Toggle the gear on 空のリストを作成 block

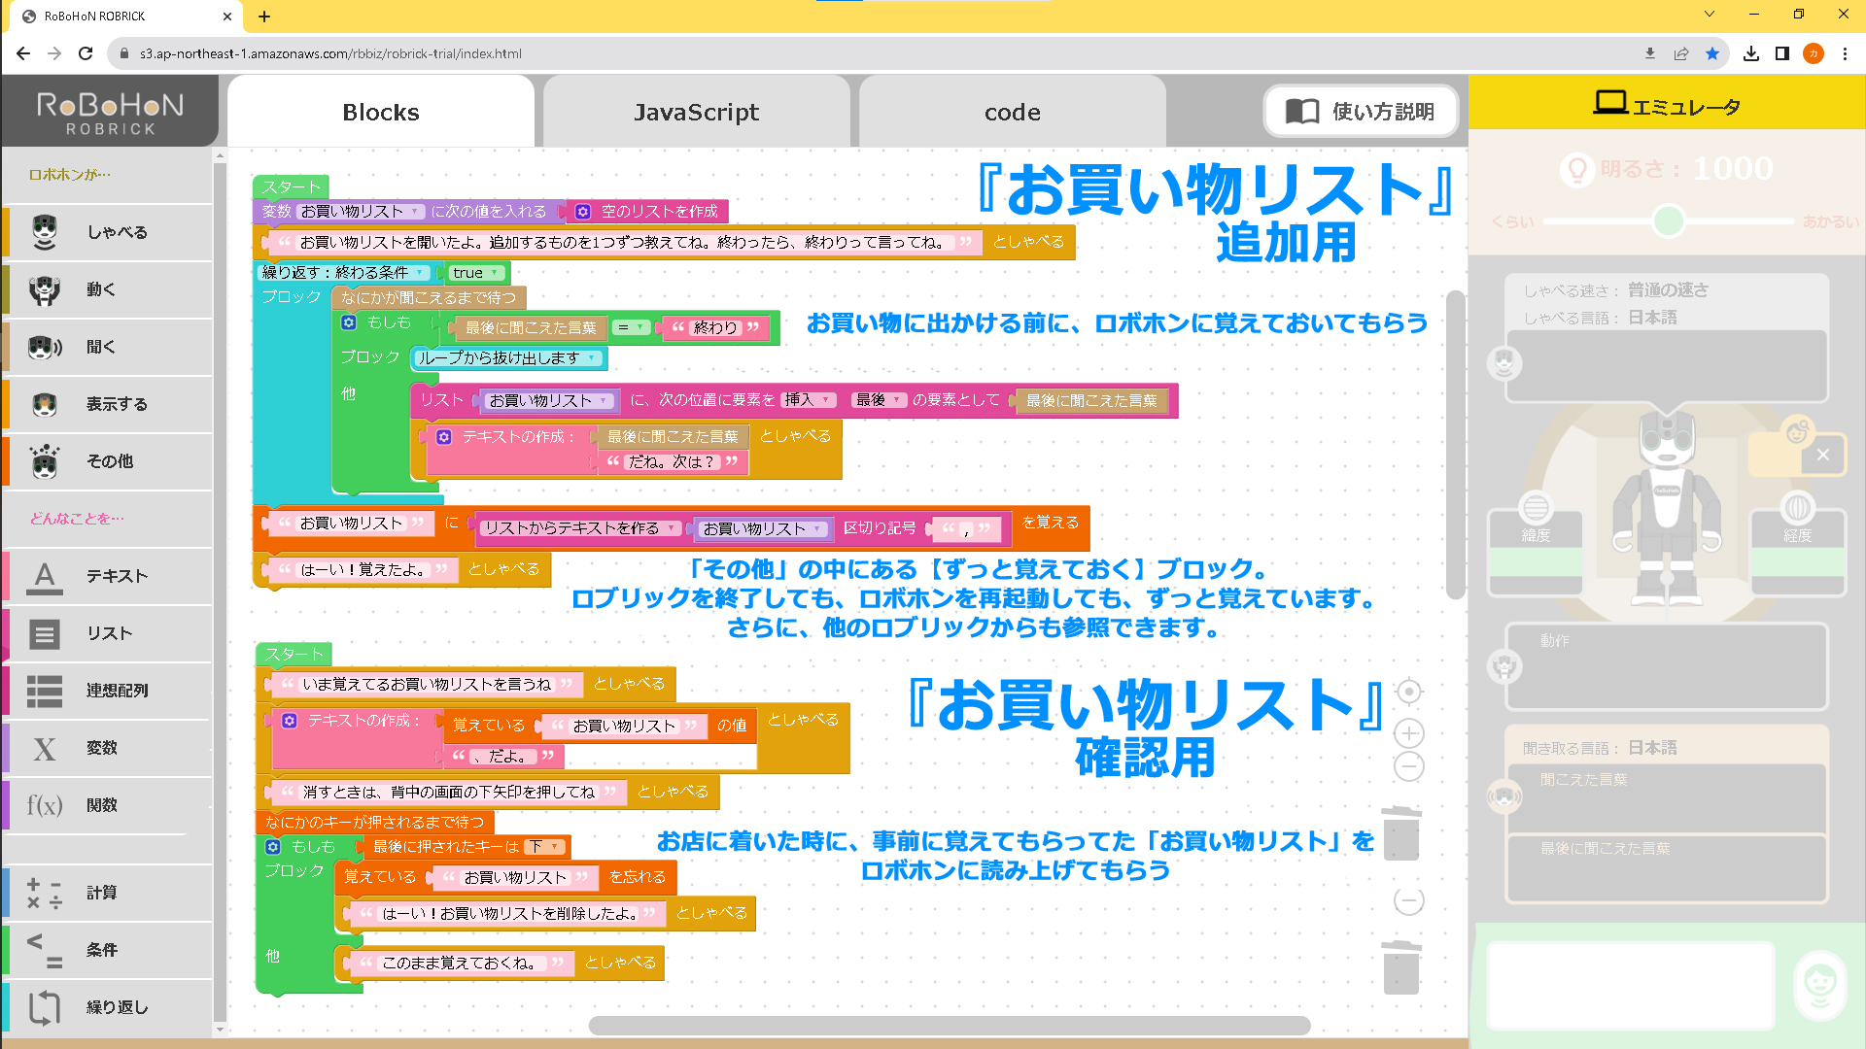(583, 211)
